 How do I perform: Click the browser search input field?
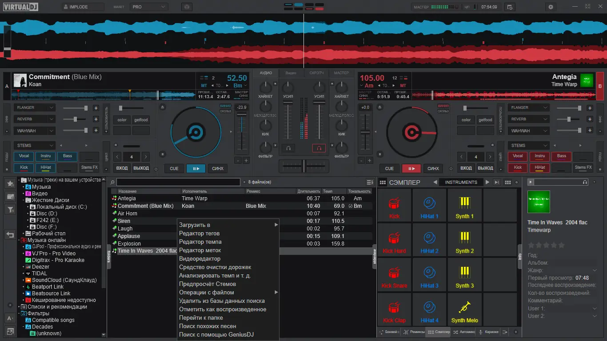(178, 182)
